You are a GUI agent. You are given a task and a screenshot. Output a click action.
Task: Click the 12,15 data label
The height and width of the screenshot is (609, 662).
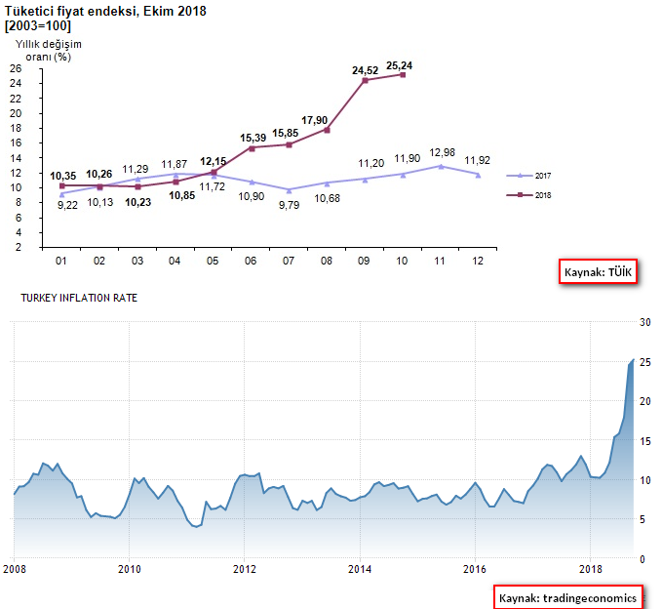point(213,161)
